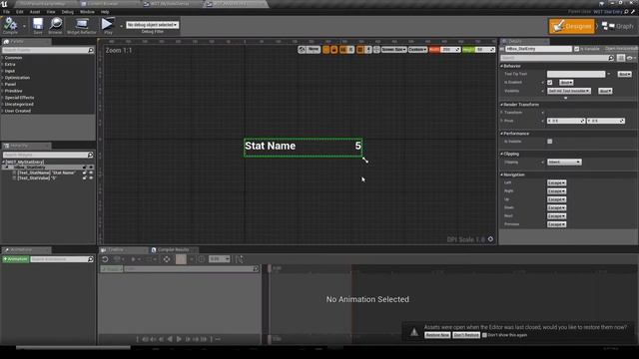Toggle lock icon of Text_StatName row
Viewport: 639px width, 359px height.
(x=85, y=173)
